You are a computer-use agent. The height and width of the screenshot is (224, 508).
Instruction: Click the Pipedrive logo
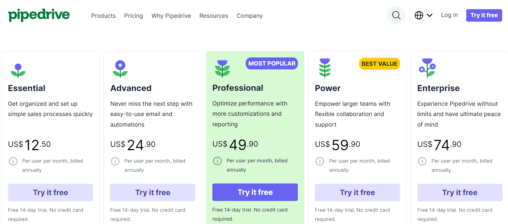click(39, 15)
